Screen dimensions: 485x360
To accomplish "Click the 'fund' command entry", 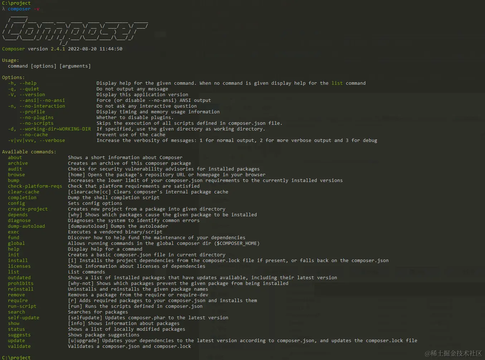I will 14,238.
